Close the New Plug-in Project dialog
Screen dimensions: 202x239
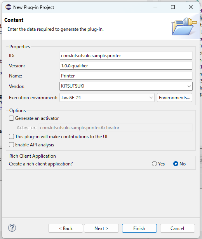point(191,7)
